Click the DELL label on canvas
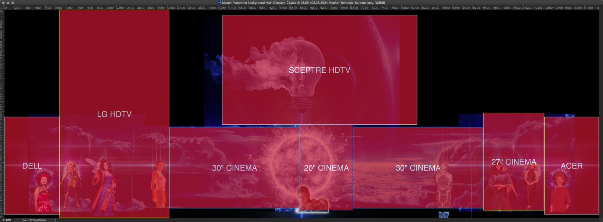Image resolution: width=603 pixels, height=222 pixels. click(x=32, y=166)
